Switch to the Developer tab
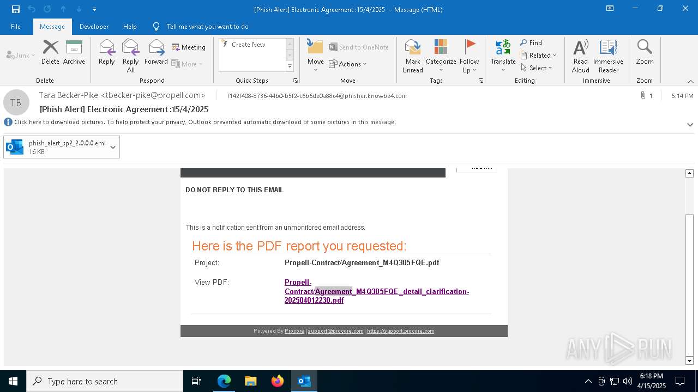The width and height of the screenshot is (698, 392). (x=94, y=27)
